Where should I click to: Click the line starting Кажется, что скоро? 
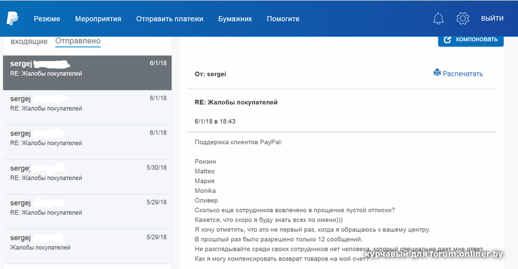[x=269, y=220]
